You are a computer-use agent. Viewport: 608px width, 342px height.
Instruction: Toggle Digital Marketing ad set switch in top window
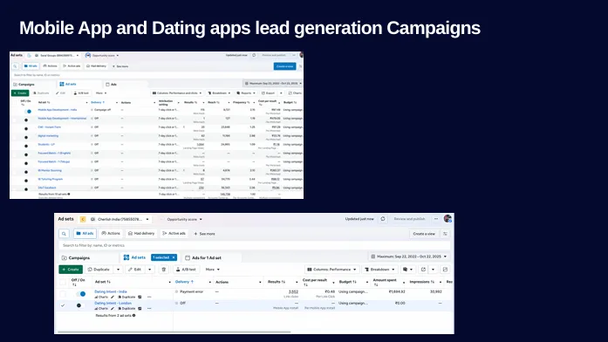pos(26,137)
